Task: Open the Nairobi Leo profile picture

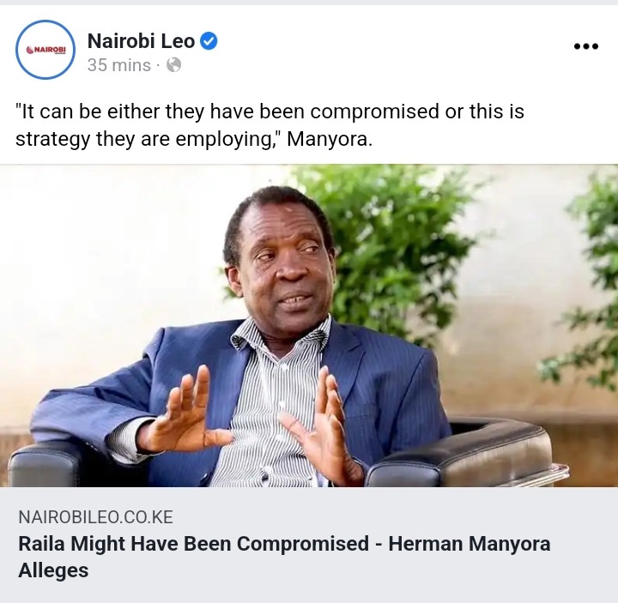Action: pos(45,50)
